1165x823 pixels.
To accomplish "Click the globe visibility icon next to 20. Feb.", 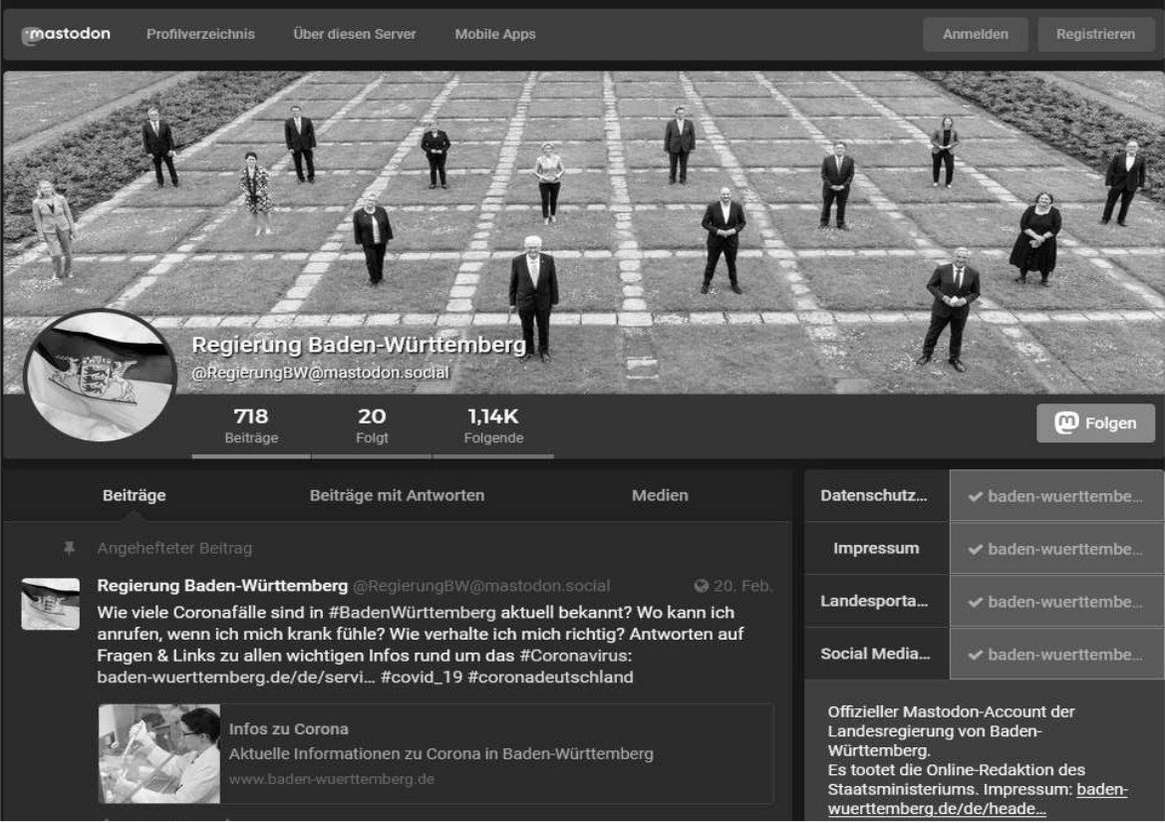I will [x=701, y=585].
